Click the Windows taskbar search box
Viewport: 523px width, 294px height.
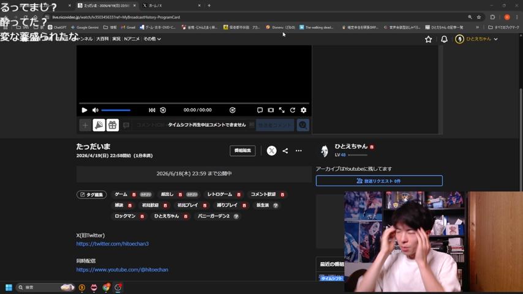tap(45, 287)
